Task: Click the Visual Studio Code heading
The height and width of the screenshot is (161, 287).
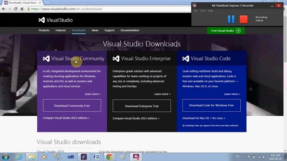Action: pos(211,59)
